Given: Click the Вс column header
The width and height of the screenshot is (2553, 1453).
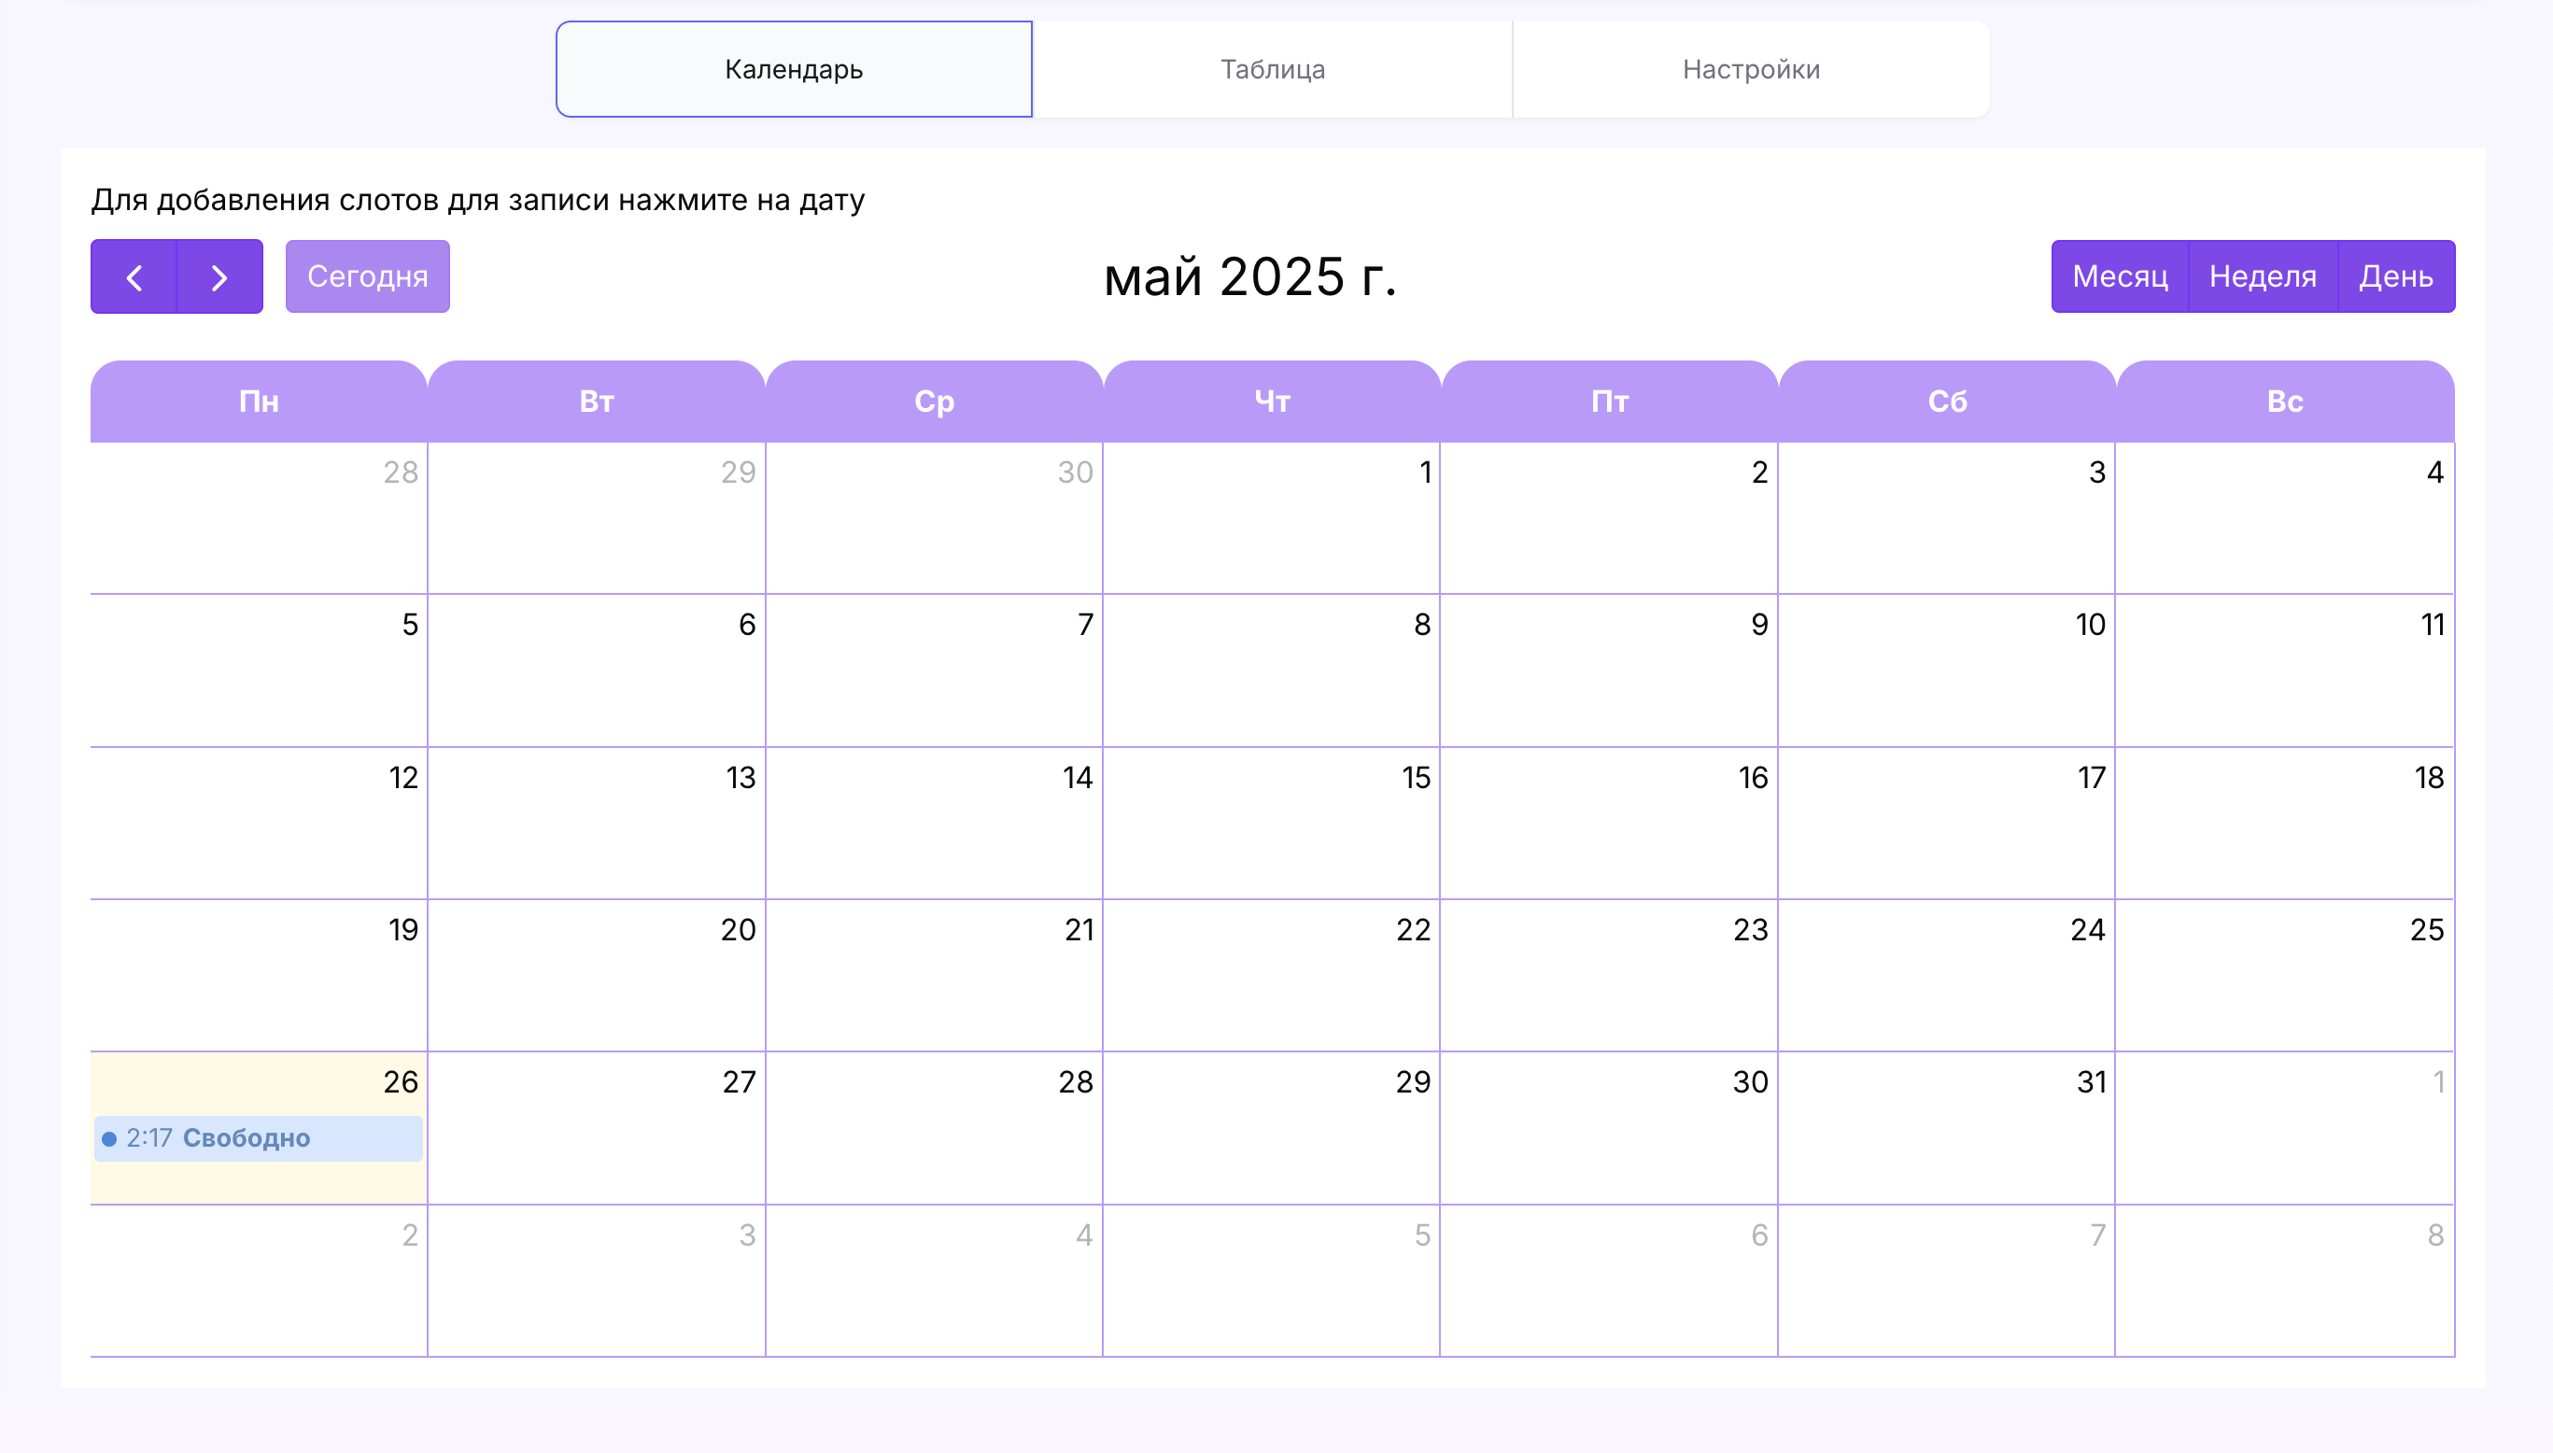Looking at the screenshot, I should [x=2285, y=402].
